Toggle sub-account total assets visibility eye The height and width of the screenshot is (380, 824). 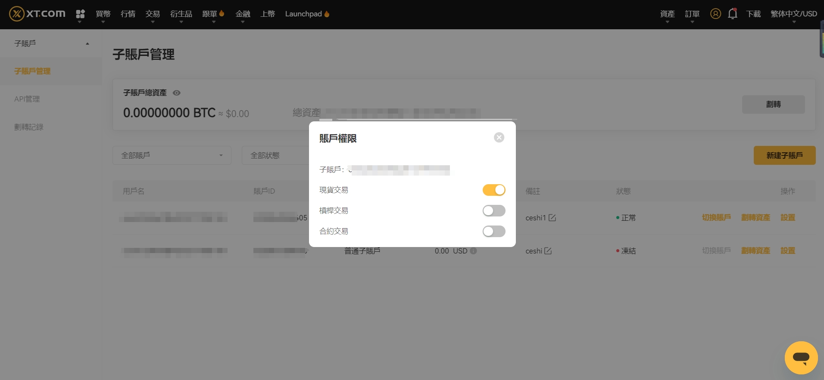click(177, 93)
